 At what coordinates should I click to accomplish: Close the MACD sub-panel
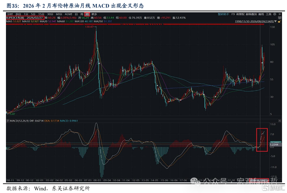(280, 121)
